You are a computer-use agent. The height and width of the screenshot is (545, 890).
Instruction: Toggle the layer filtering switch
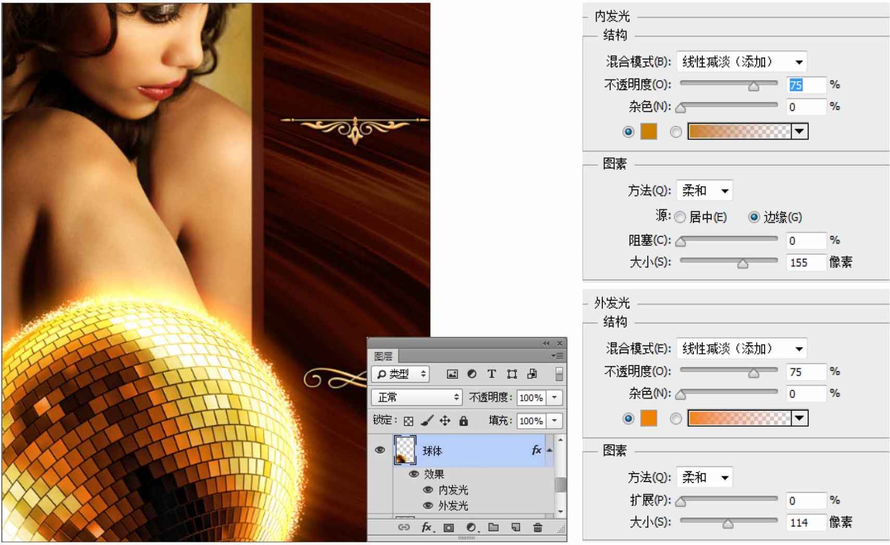coord(559,374)
